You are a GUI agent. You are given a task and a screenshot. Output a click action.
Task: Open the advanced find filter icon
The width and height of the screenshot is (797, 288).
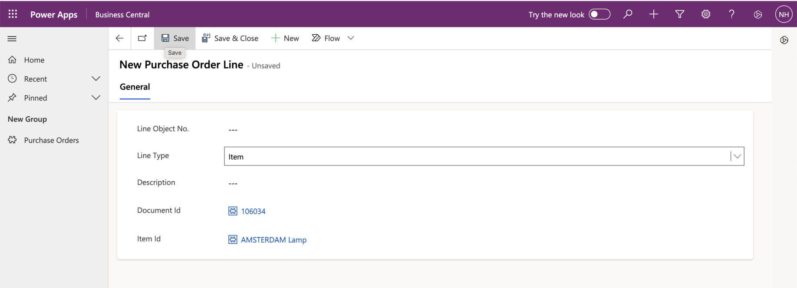679,14
